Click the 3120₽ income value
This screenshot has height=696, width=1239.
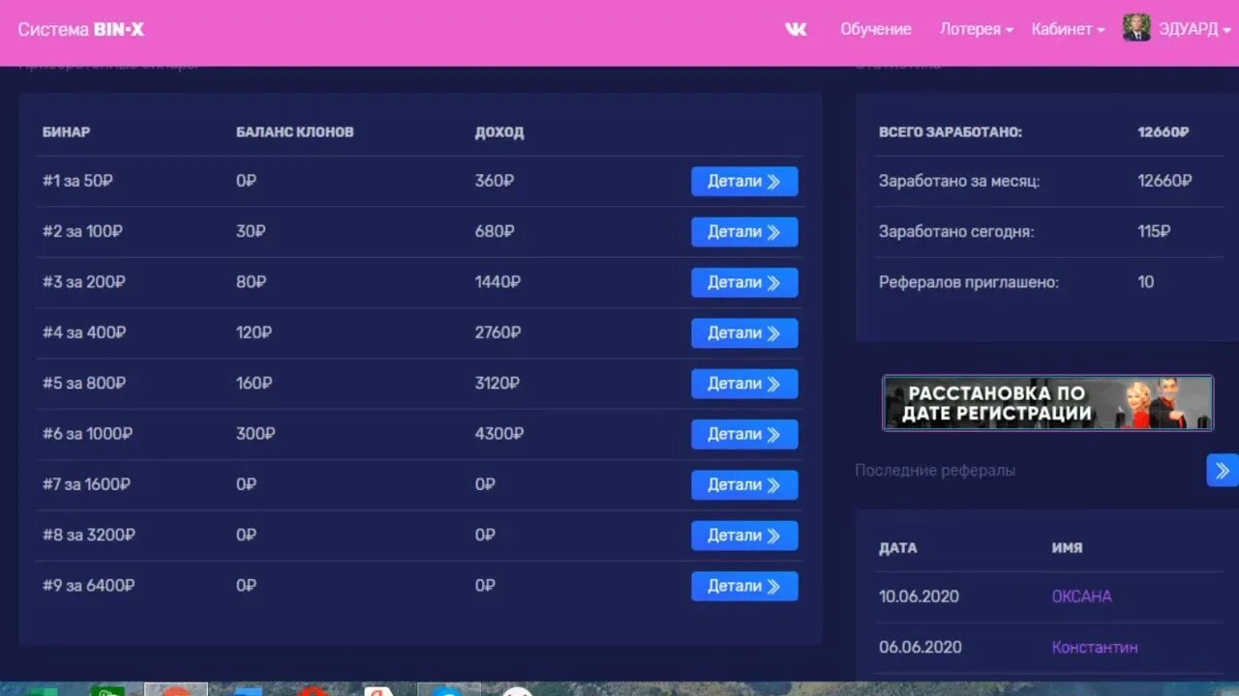pos(498,384)
